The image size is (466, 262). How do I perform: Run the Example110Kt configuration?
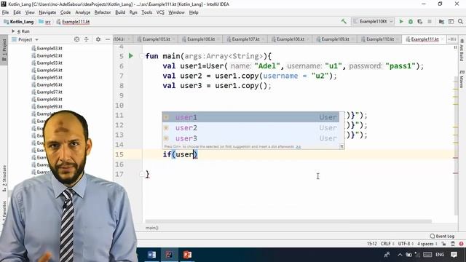[x=401, y=21]
